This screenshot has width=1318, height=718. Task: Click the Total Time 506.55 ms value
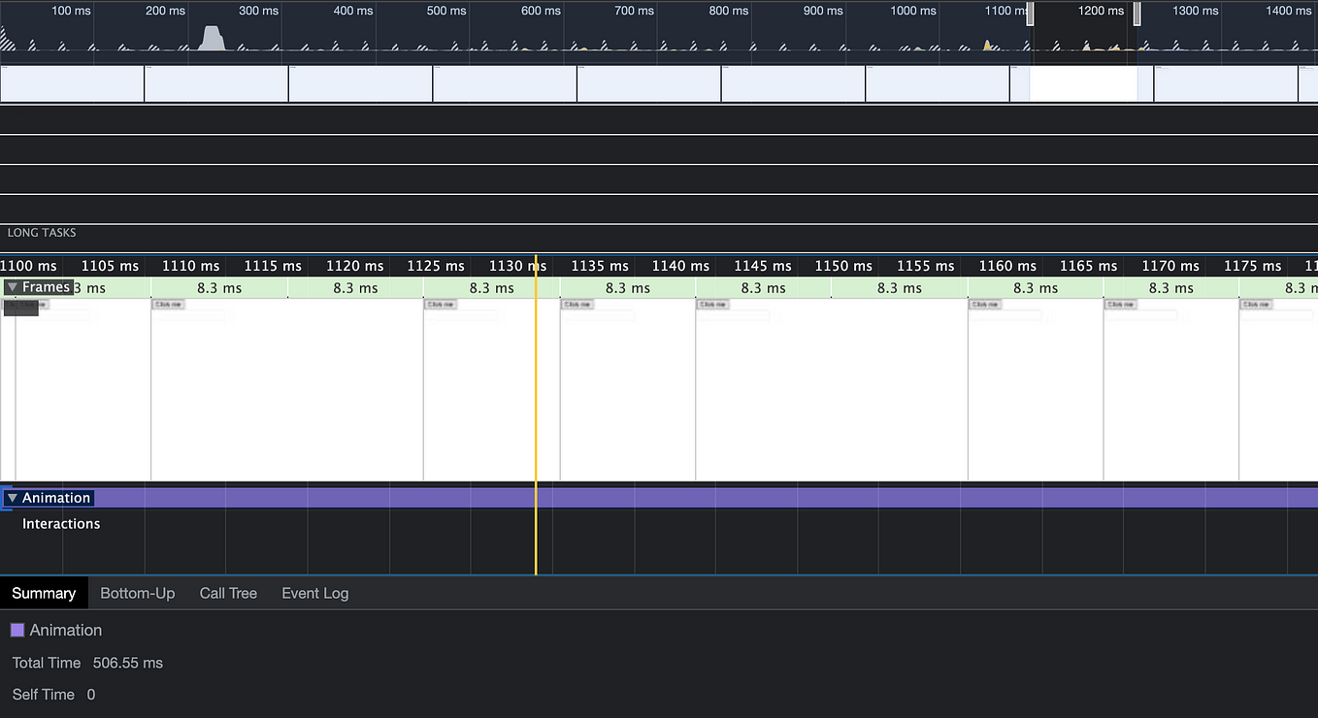(x=128, y=663)
